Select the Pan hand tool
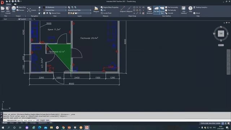Viewport: 231px width, 130px height. tap(39, 7)
